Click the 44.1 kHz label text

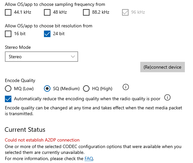22,12
